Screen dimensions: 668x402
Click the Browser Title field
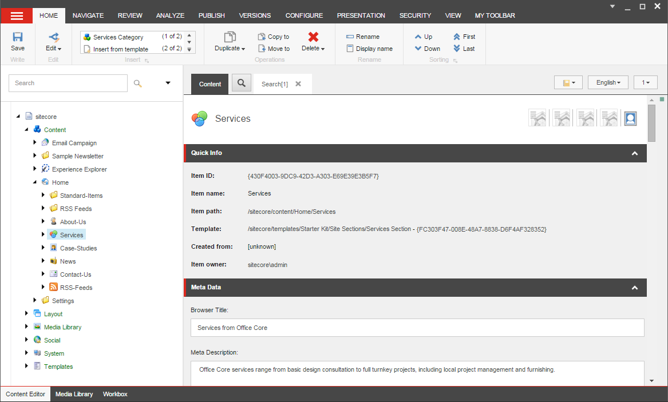coord(417,328)
